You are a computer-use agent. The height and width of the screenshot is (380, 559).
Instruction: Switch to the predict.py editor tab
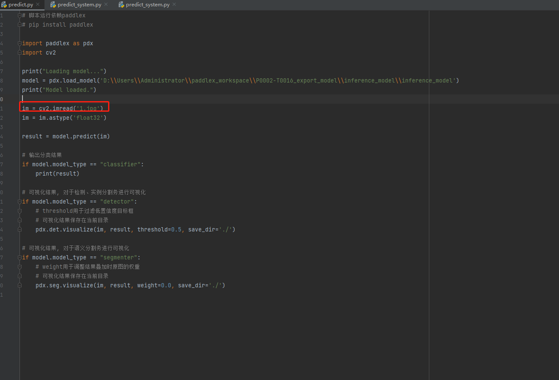[20, 5]
